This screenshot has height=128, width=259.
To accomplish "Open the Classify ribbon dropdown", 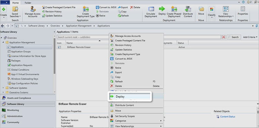I will (212, 12).
